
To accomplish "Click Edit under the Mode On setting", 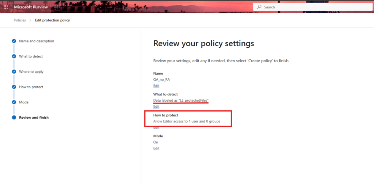I will [156, 149].
